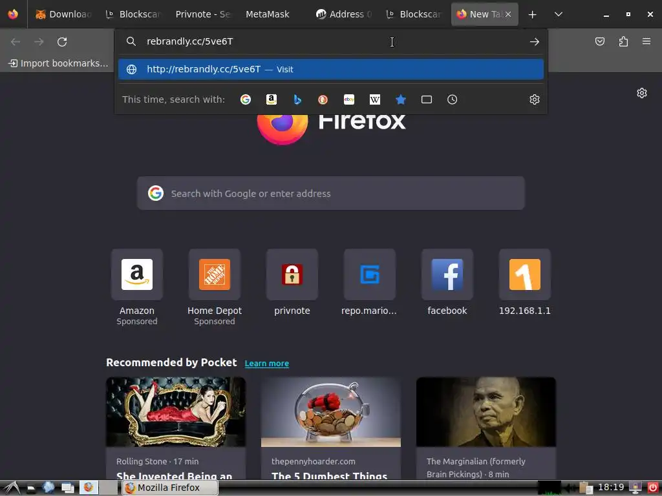Screen dimensions: 662x496
Task: Close the New Tab tab
Action: coord(508,14)
